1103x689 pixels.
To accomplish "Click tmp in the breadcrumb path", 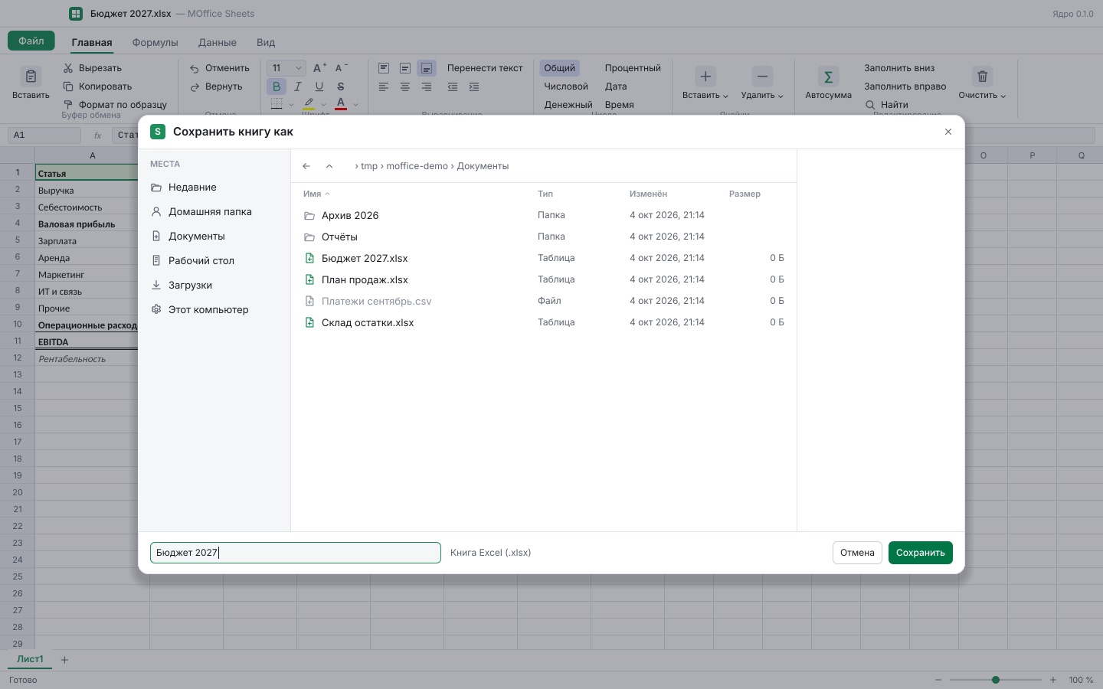I will [x=369, y=166].
